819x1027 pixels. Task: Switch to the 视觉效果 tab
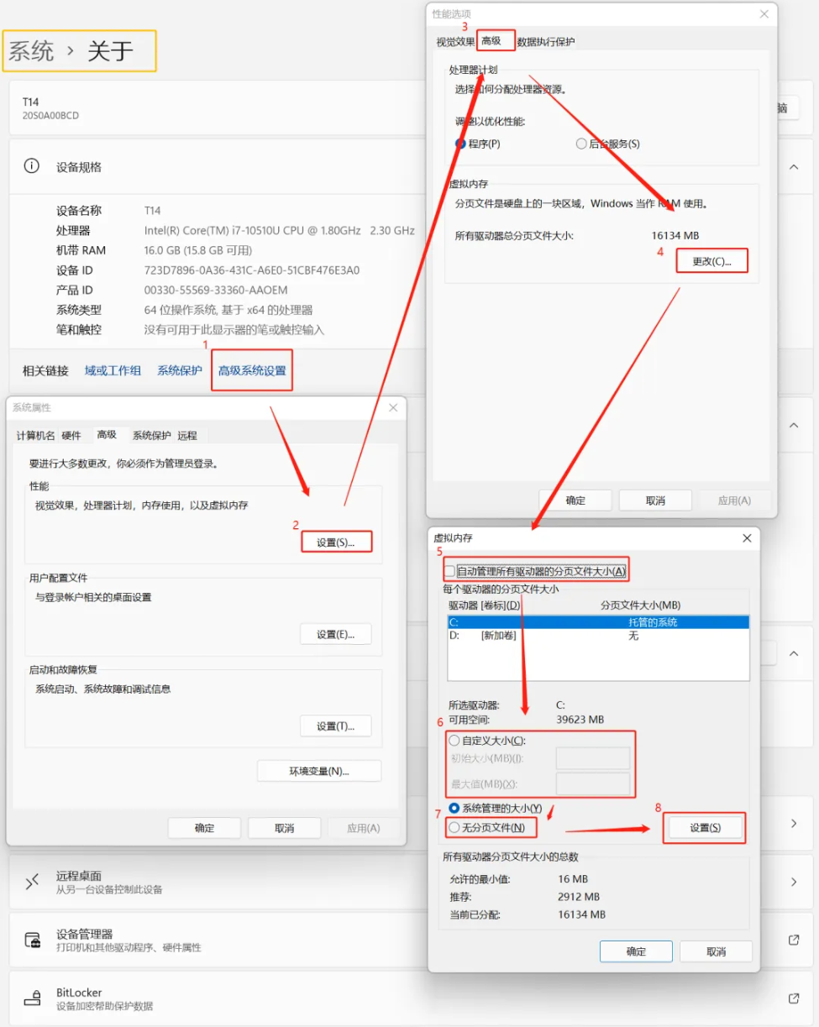coord(454,39)
